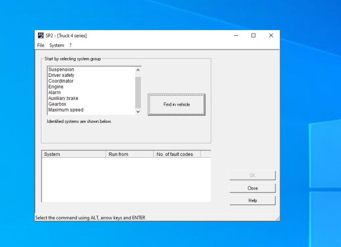Choose Gearbox from the list
The height and width of the screenshot is (247, 341).
(x=91, y=104)
